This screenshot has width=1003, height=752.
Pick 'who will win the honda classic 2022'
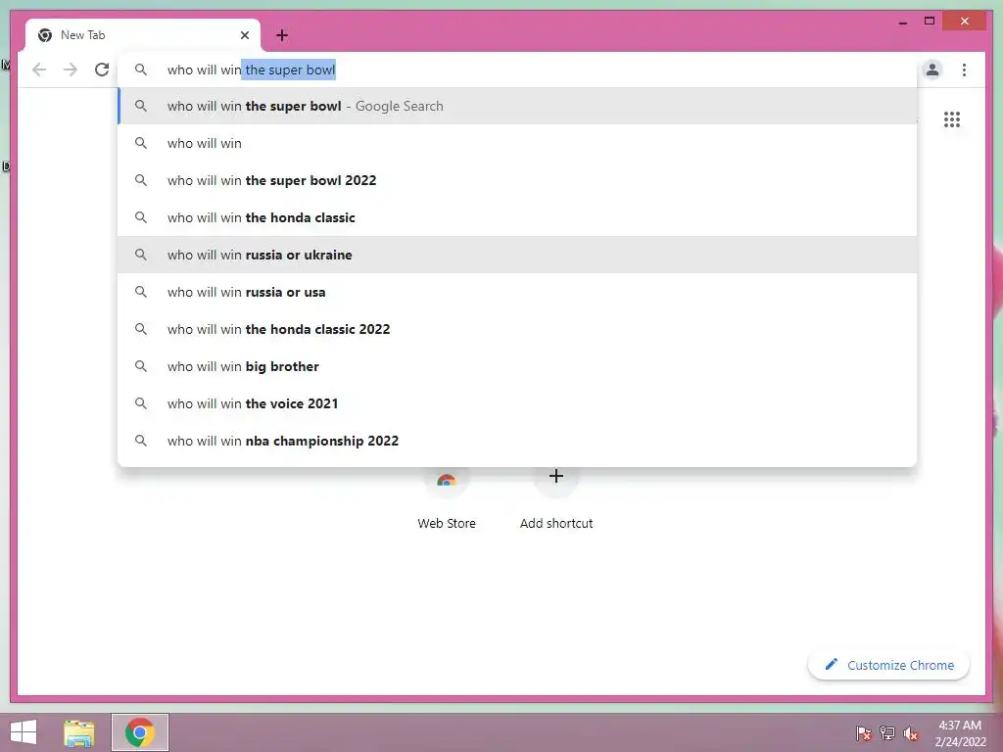[517, 329]
